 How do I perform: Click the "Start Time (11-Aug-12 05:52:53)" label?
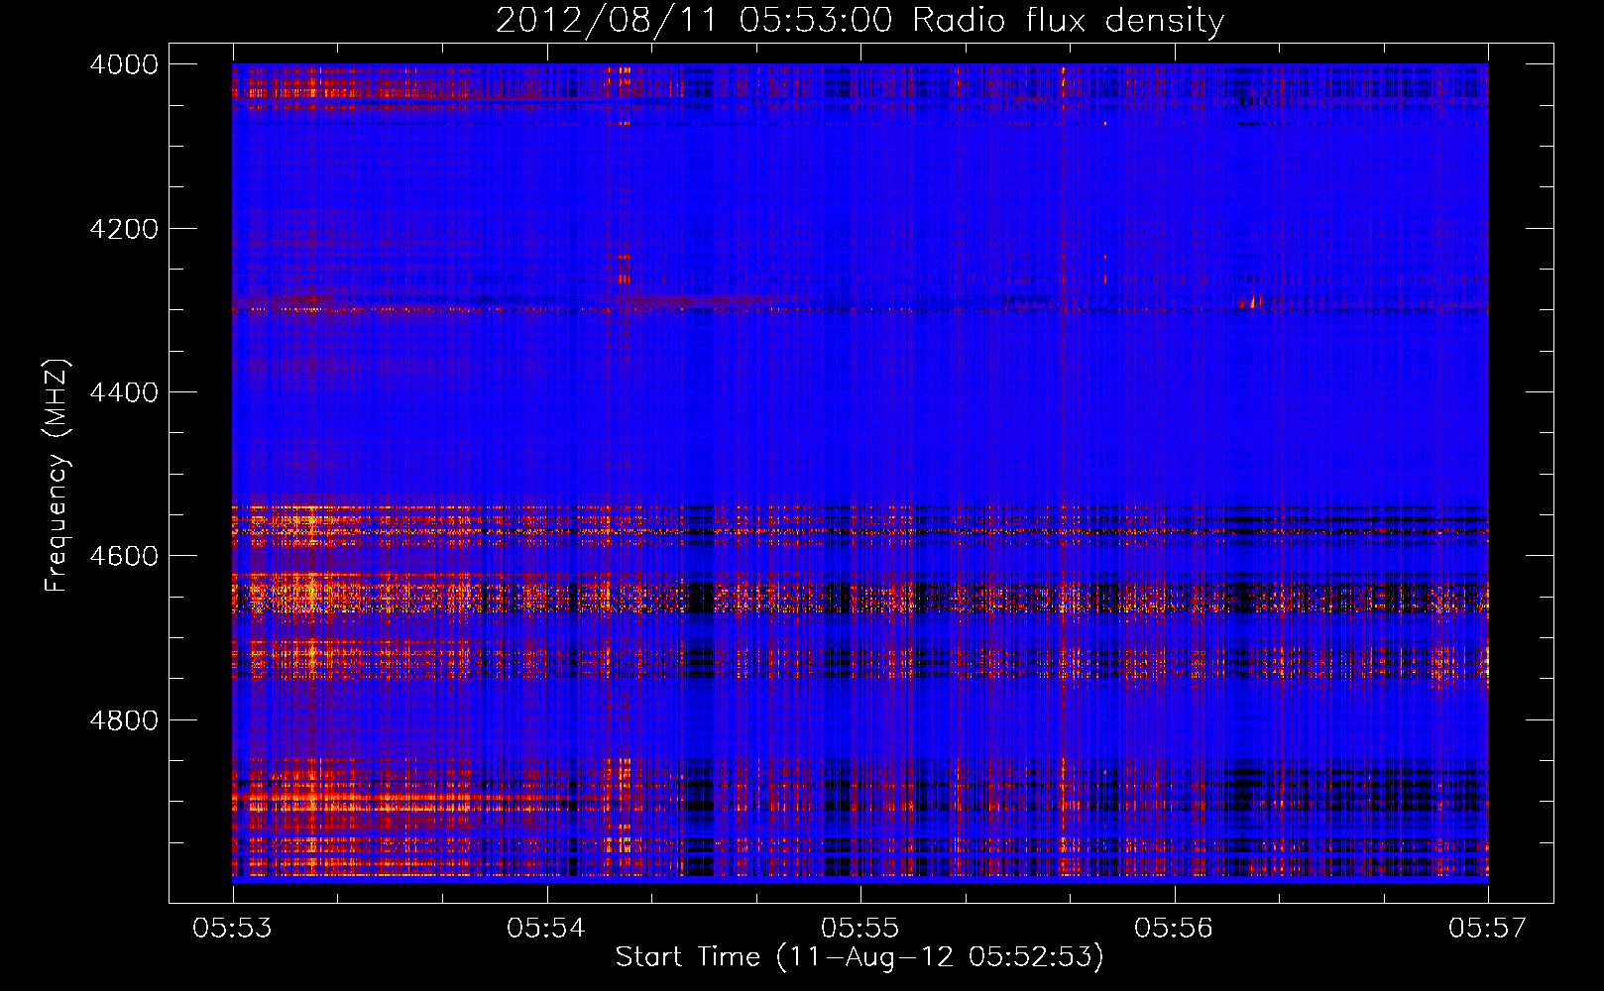859,957
